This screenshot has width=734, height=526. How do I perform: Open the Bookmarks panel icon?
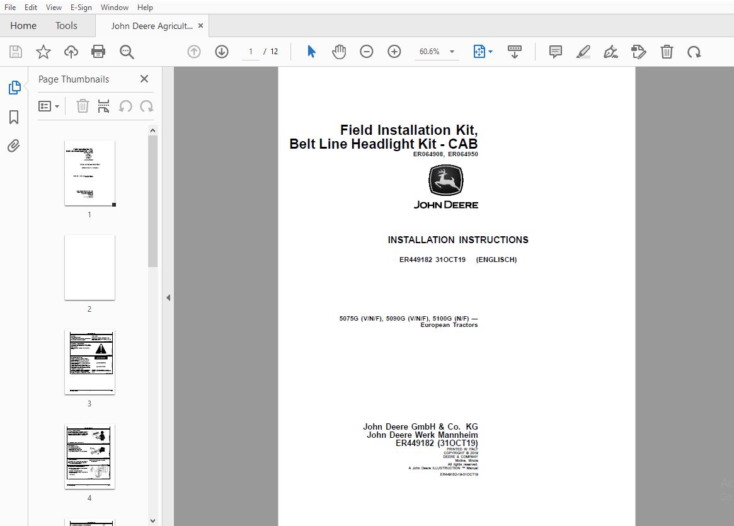pyautogui.click(x=14, y=117)
